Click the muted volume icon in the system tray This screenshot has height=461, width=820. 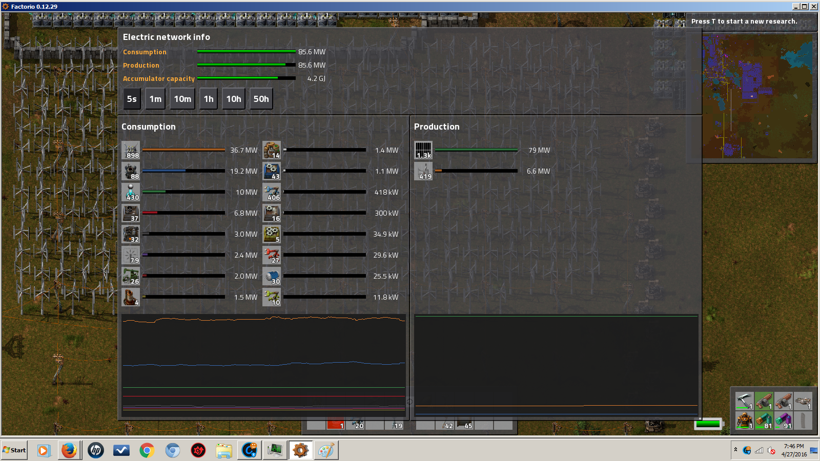coord(771,450)
